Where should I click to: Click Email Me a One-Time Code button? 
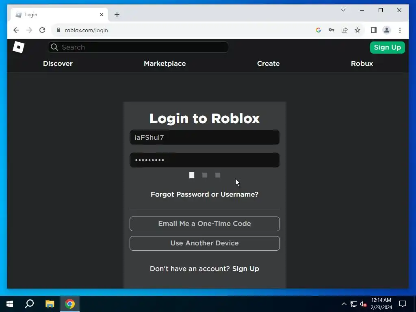[x=205, y=224]
